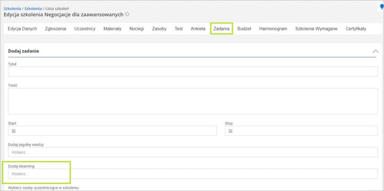
Task: Click the lightbulb hint icon
Action: click(381, 7)
